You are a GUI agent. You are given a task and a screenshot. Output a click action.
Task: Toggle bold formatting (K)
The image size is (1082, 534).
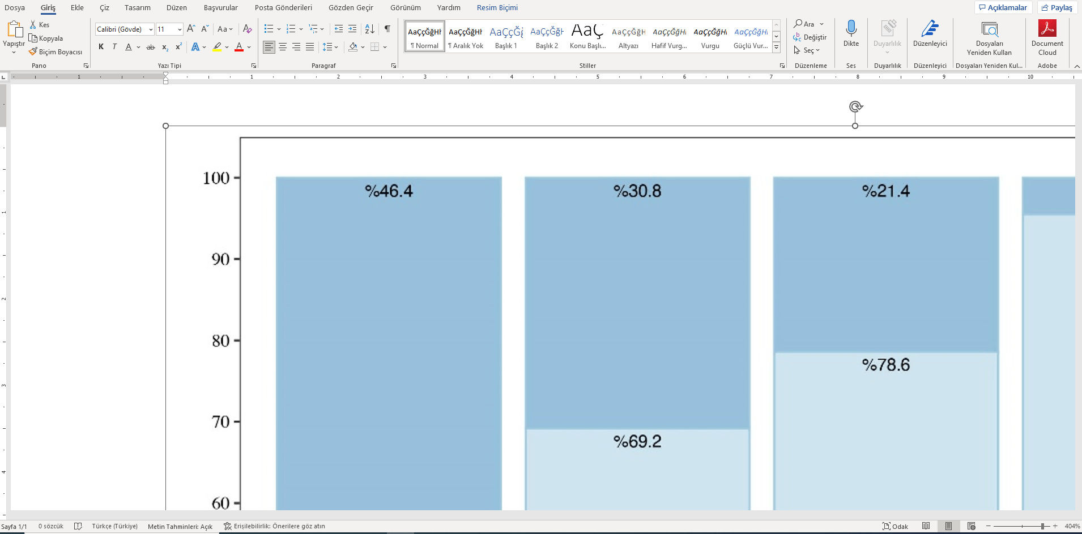pos(101,47)
